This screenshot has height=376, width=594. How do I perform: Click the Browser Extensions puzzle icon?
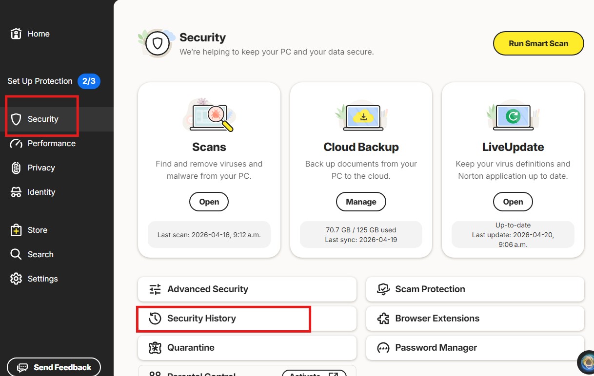383,319
